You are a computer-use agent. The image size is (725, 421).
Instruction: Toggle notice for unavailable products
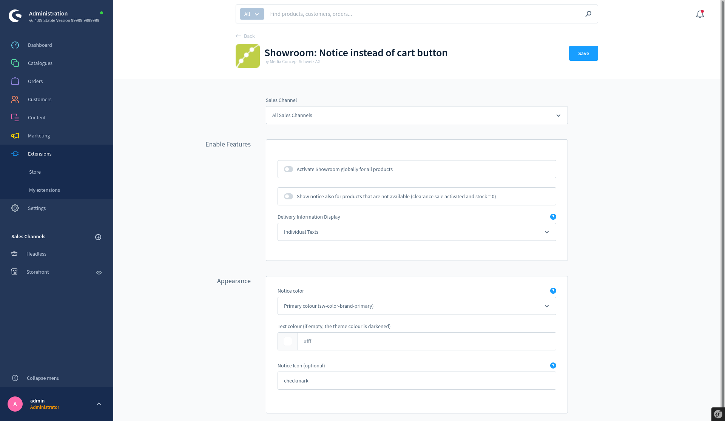click(288, 196)
